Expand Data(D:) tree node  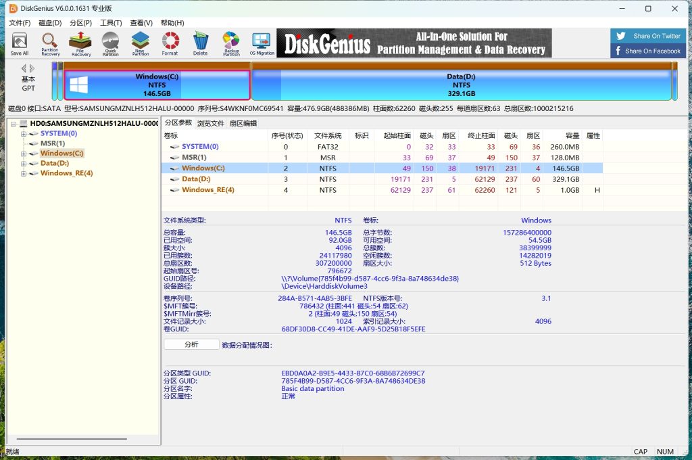point(24,164)
